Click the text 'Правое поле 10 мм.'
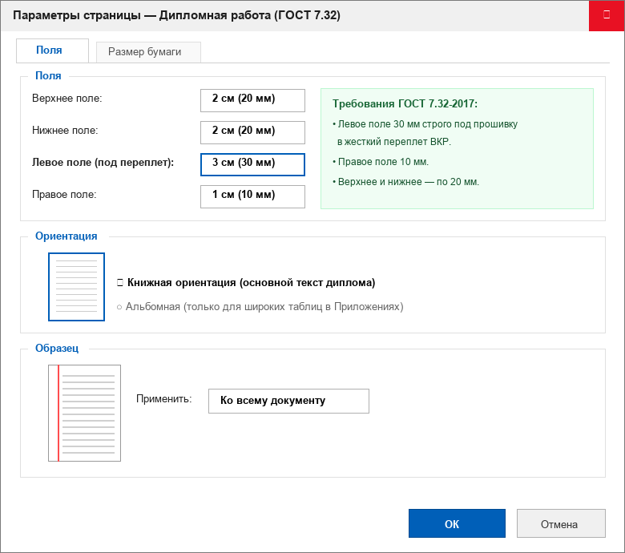This screenshot has width=625, height=553. tap(383, 162)
